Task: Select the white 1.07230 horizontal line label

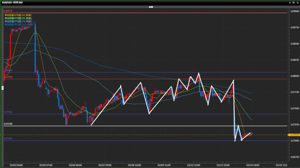Action: coord(8,124)
